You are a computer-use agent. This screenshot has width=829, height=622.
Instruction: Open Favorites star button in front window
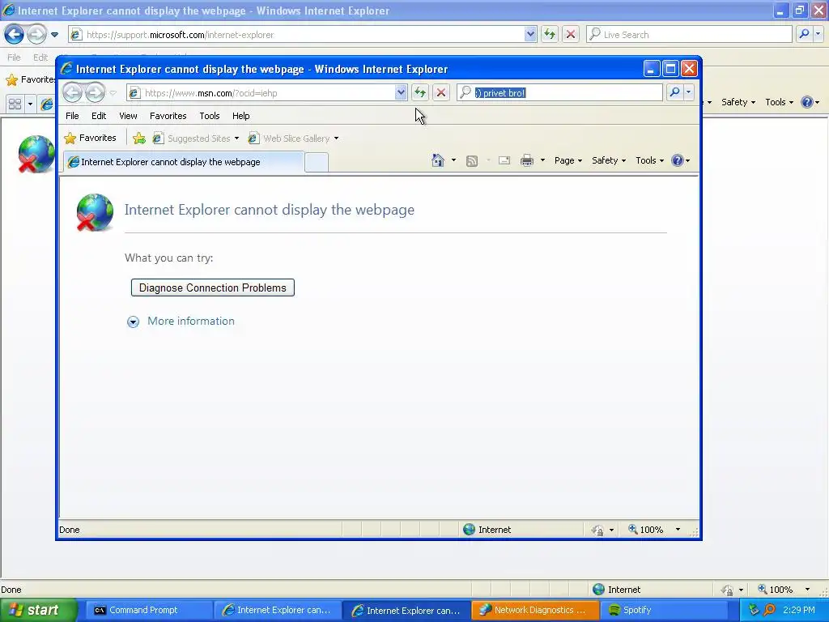(90, 138)
